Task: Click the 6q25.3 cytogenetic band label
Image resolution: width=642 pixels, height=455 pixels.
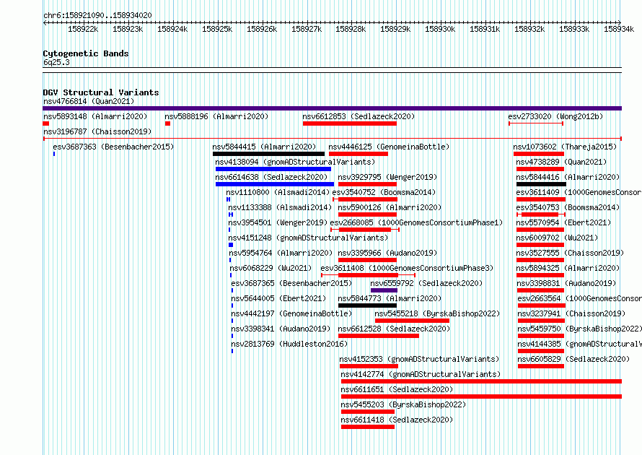Action: [56, 62]
